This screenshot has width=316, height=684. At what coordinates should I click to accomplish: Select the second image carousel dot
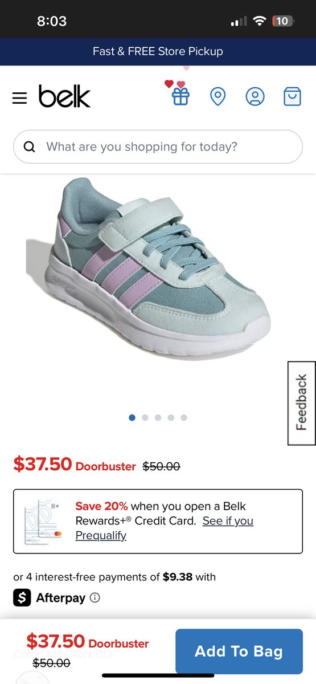coord(145,417)
